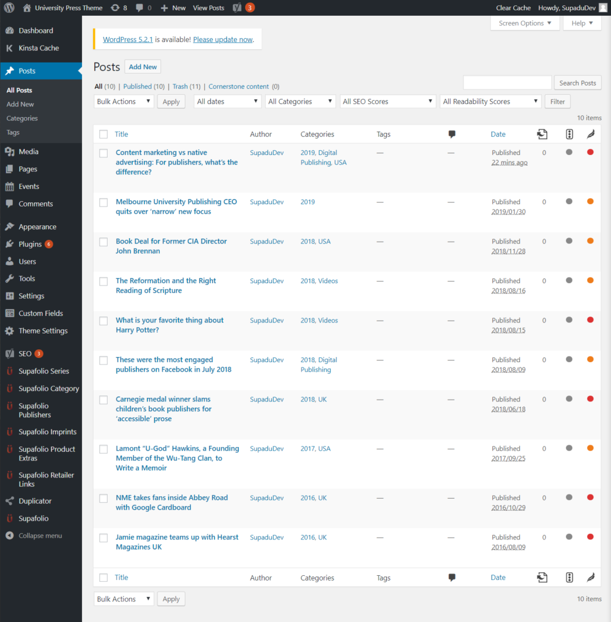Click the Appearance paintbrush icon
The image size is (611, 622).
[10, 227]
